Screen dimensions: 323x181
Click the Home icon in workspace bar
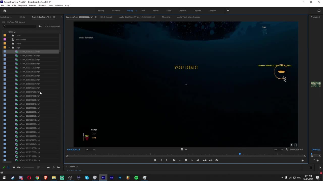5,11
